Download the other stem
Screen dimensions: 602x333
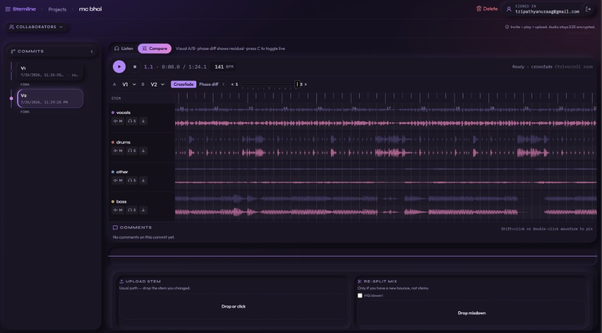point(143,180)
